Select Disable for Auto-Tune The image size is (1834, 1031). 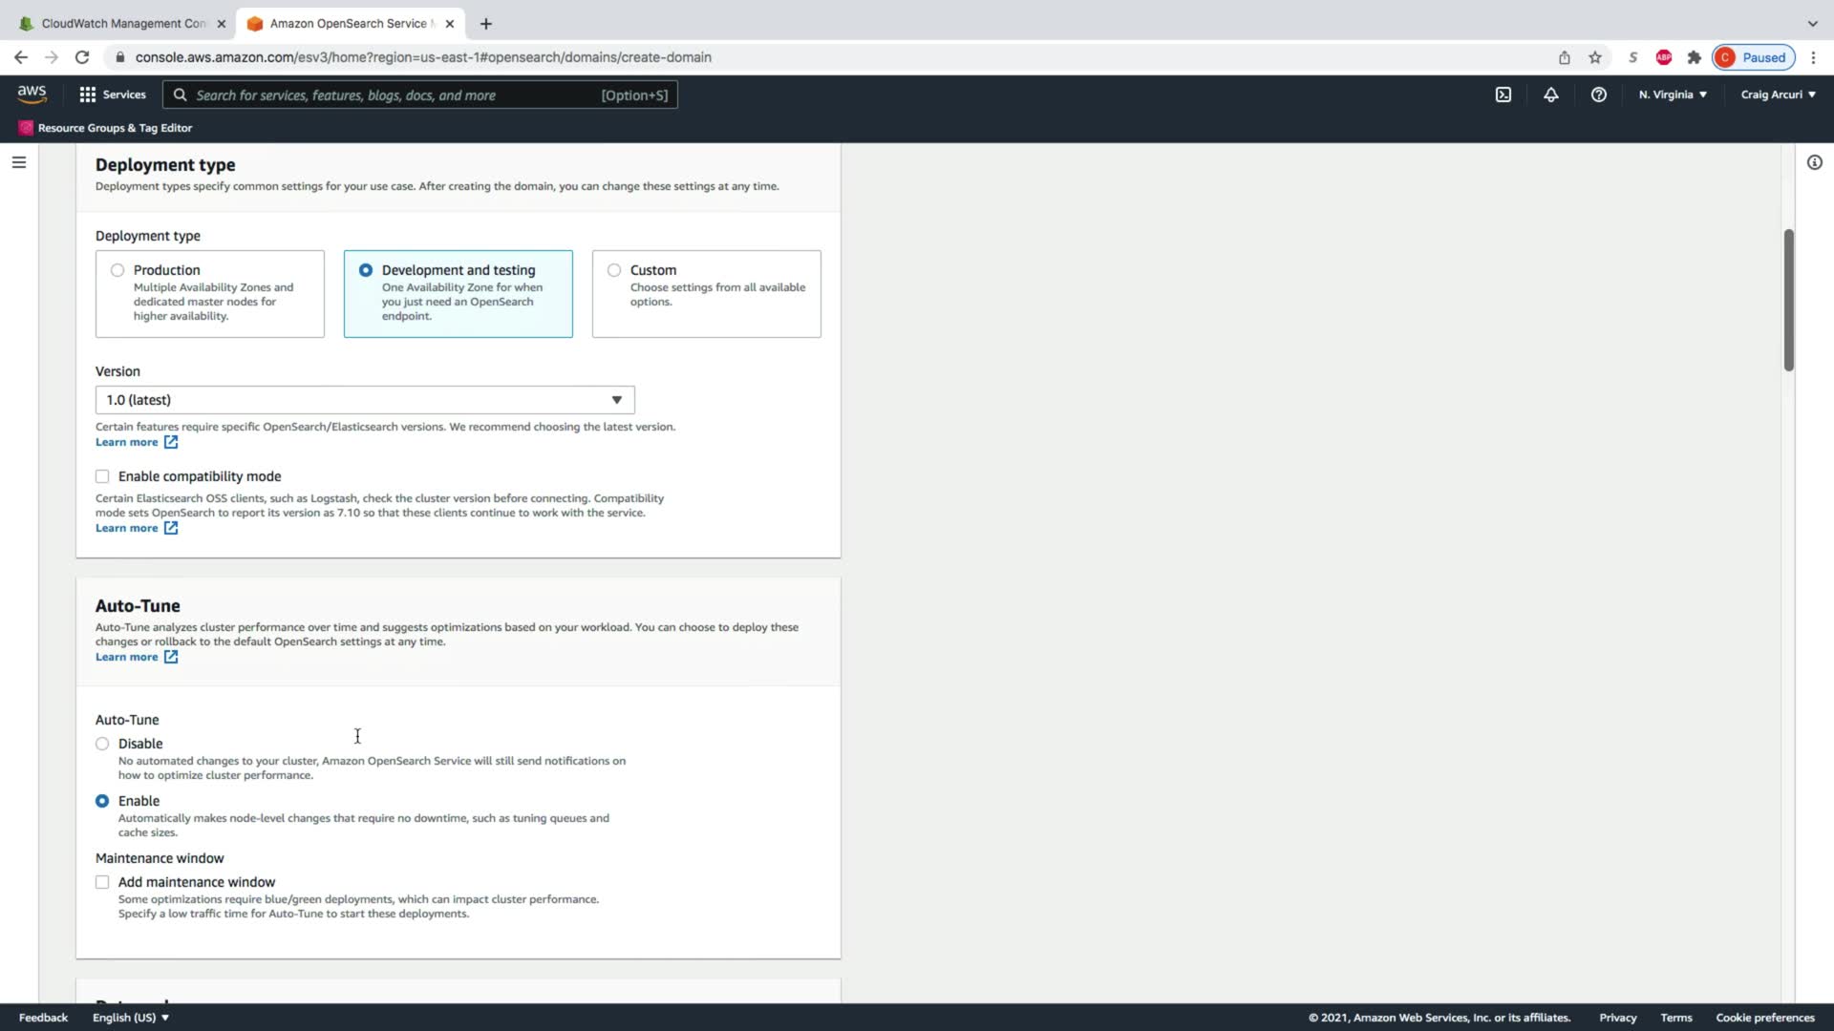pos(102,744)
